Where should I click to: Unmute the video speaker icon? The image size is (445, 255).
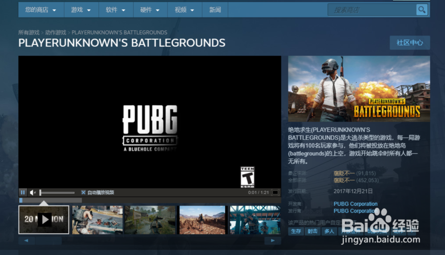point(32,192)
